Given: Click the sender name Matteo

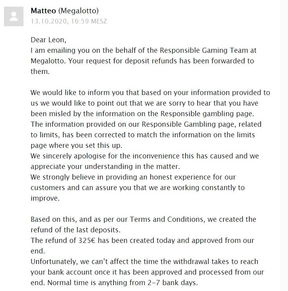Looking at the screenshot, I should coord(43,11).
